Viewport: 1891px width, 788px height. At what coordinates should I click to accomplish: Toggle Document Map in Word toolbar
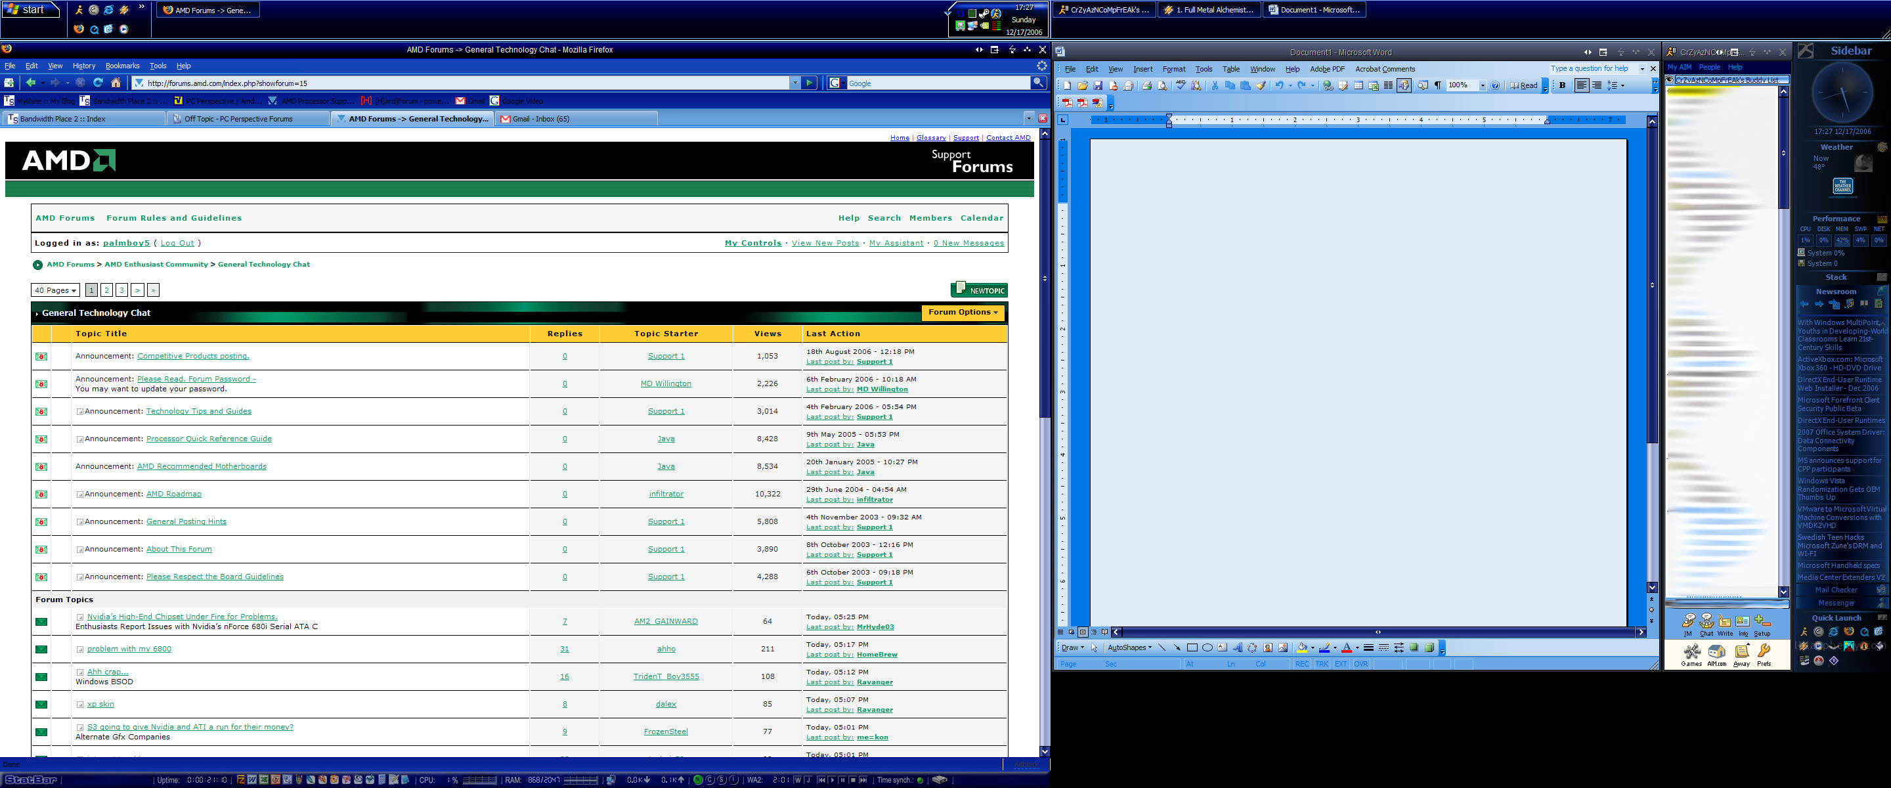[1424, 86]
